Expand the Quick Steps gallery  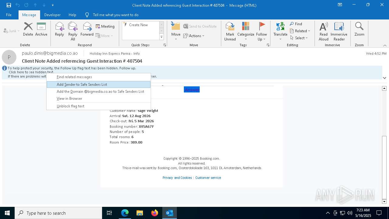[x=161, y=37]
